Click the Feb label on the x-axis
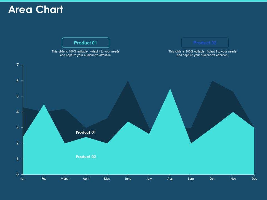 pyautogui.click(x=44, y=179)
